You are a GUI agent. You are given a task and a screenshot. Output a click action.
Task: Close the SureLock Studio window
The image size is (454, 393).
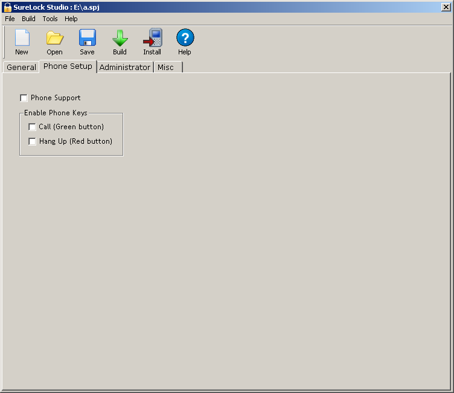446,7
